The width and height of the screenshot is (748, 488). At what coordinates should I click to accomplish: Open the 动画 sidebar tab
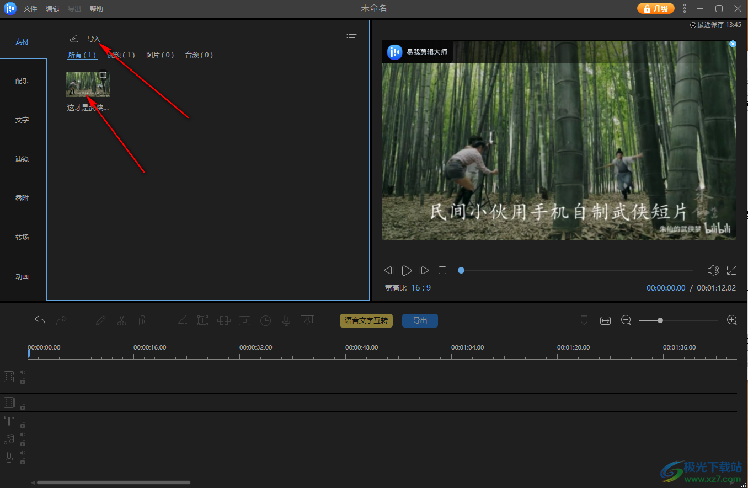22,276
